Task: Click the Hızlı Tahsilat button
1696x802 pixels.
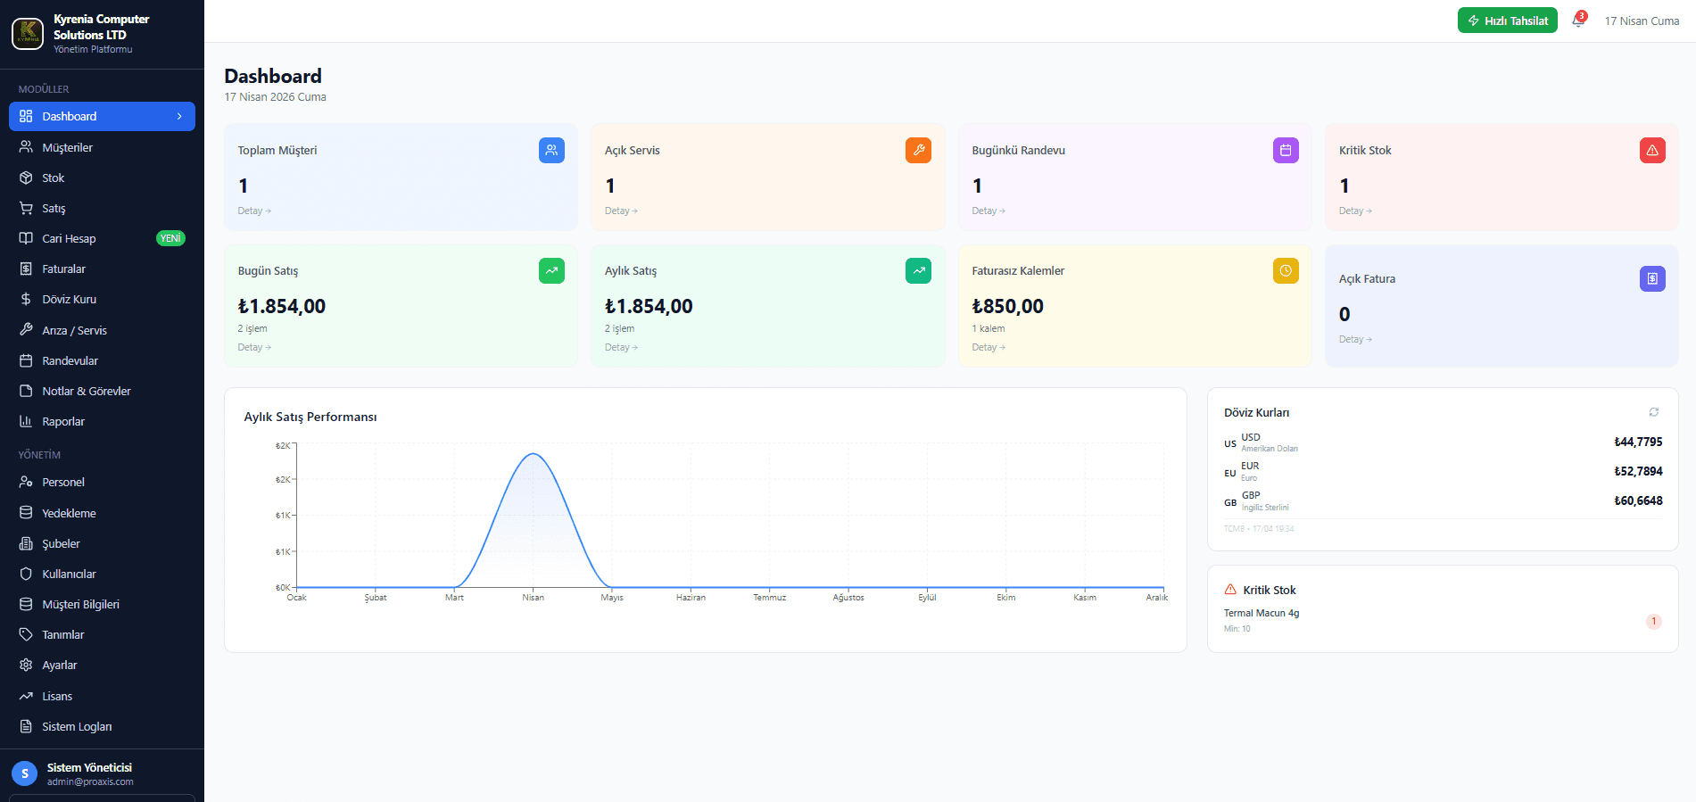Action: (1507, 21)
